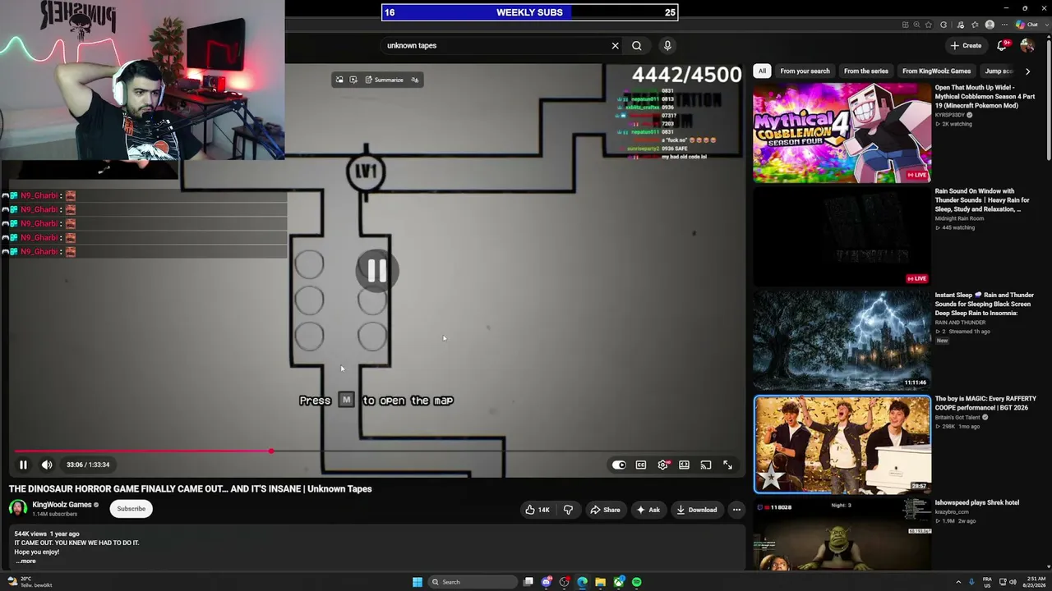Viewport: 1052px width, 591px height.
Task: Select the From KingWoolz Games chip
Action: coord(936,71)
